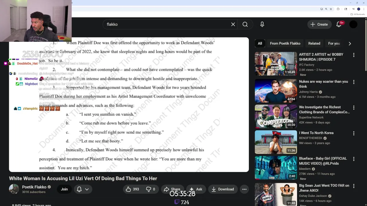Share this video
This screenshot has width=367, height=206.
[172, 189]
